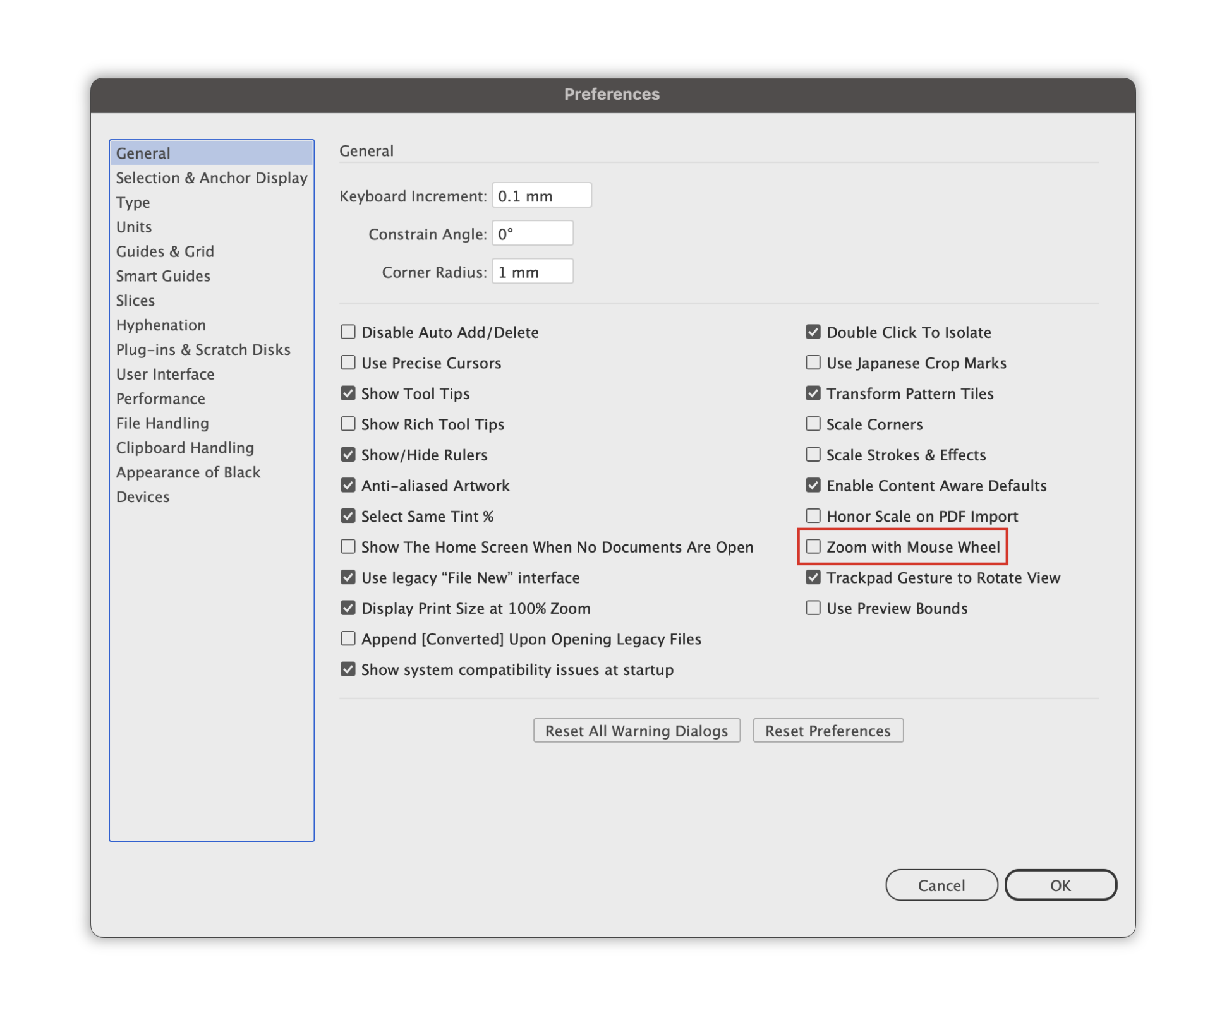Select the General preferences section
1222x1013 pixels.
coord(143,152)
